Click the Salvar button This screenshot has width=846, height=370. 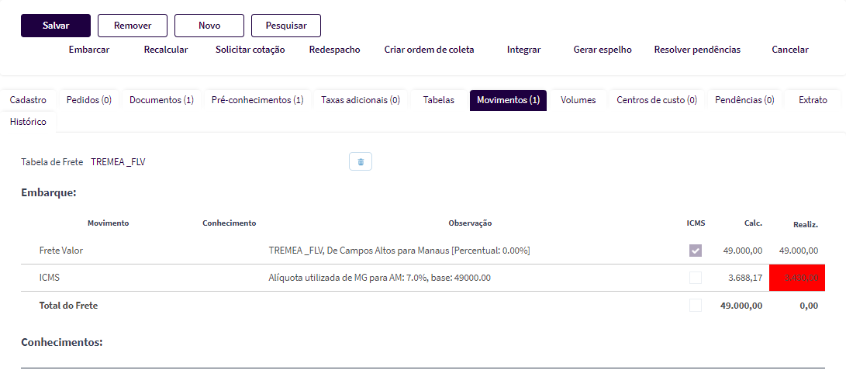pos(56,26)
